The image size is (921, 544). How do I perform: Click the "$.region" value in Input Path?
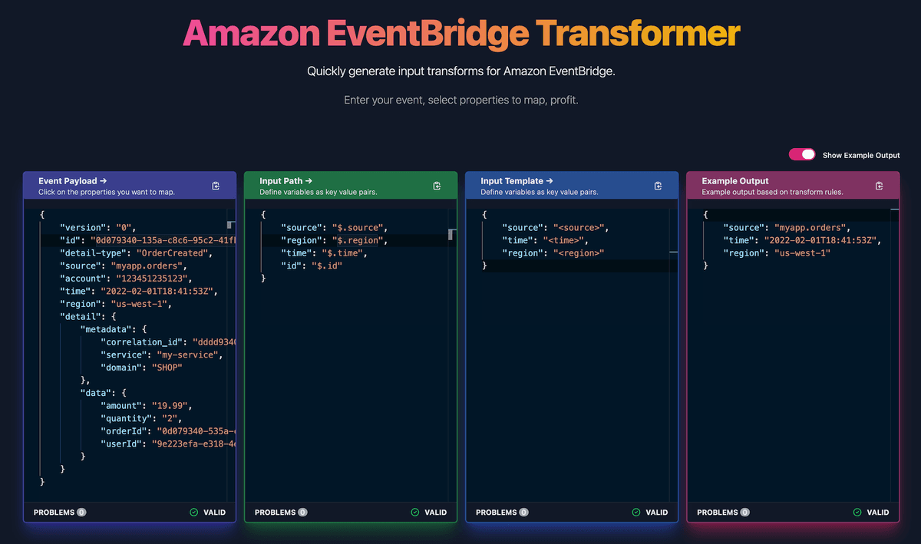(x=358, y=239)
